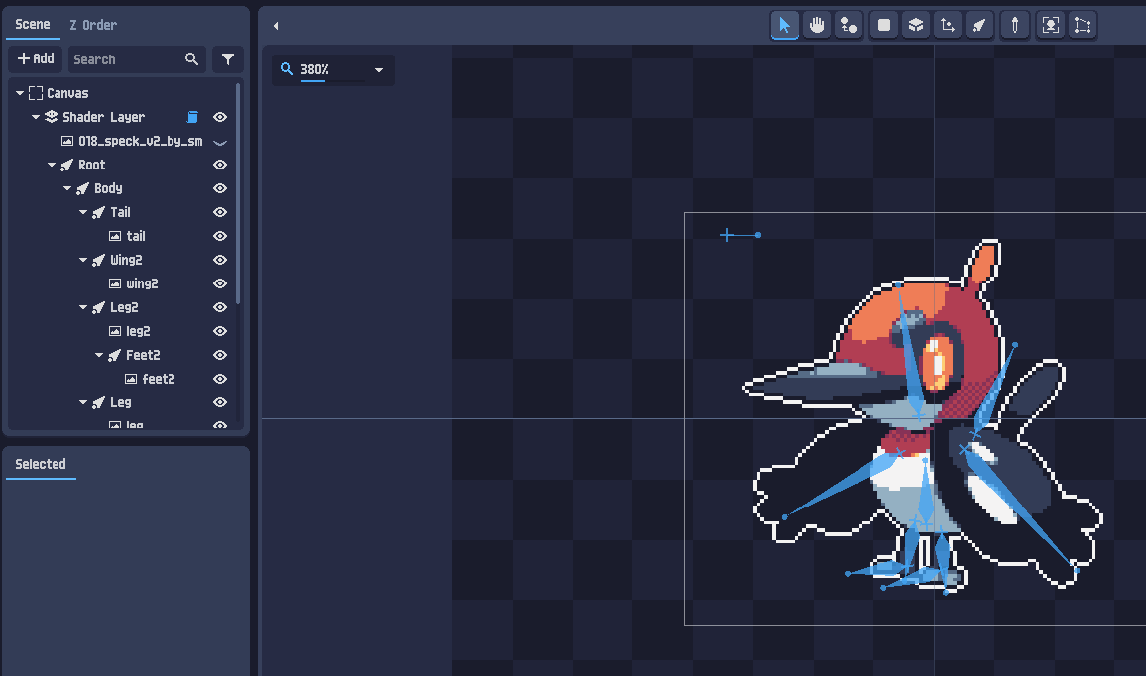Choose the node hierarchy tool with circles
Viewport: 1146px width, 676px height.
pyautogui.click(x=849, y=25)
